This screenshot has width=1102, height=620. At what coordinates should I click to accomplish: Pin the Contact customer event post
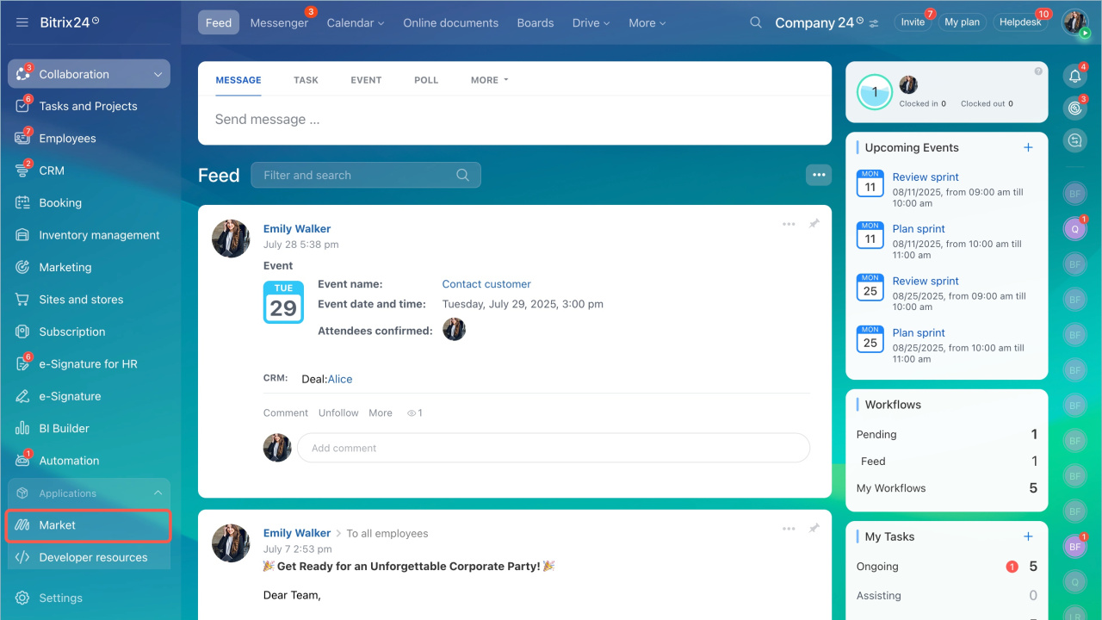pos(814,224)
